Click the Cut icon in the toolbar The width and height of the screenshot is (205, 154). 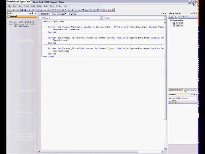pyautogui.click(x=29, y=10)
